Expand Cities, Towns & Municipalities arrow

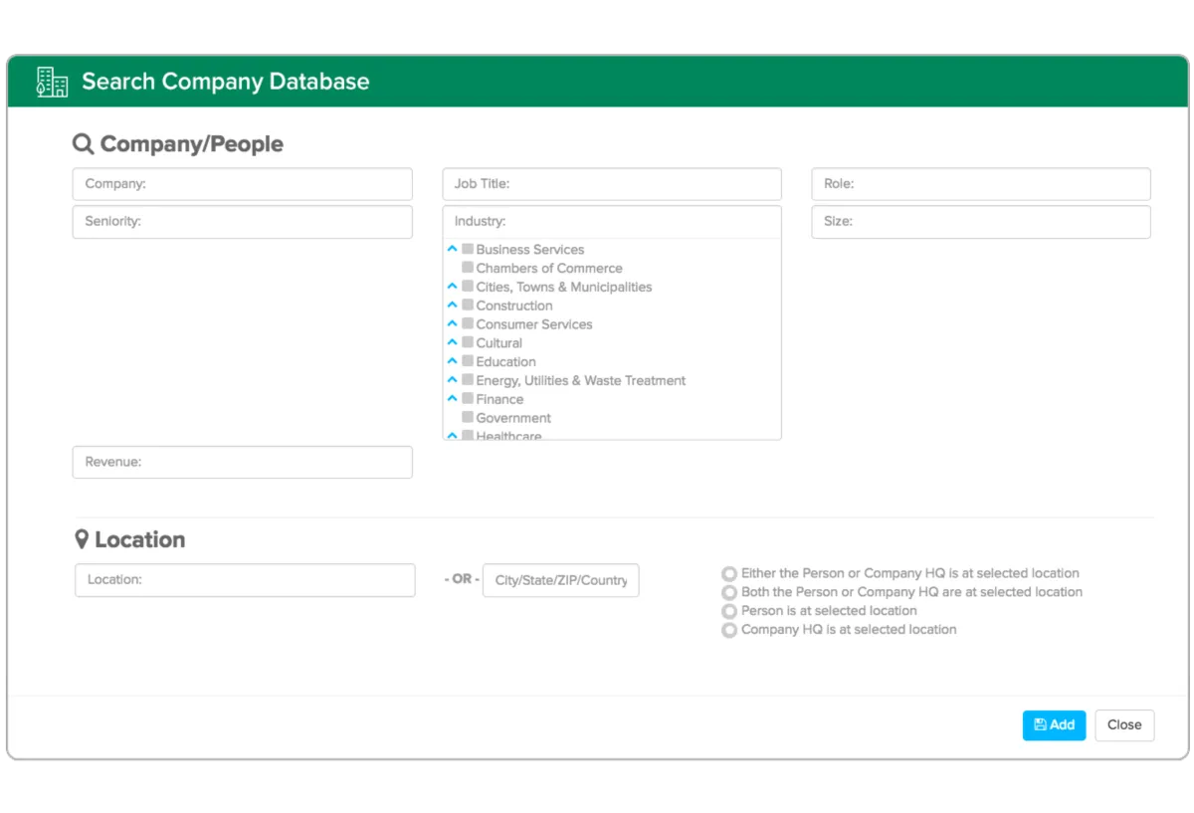point(453,287)
